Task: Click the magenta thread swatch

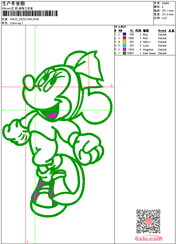Action: [x=124, y=49]
